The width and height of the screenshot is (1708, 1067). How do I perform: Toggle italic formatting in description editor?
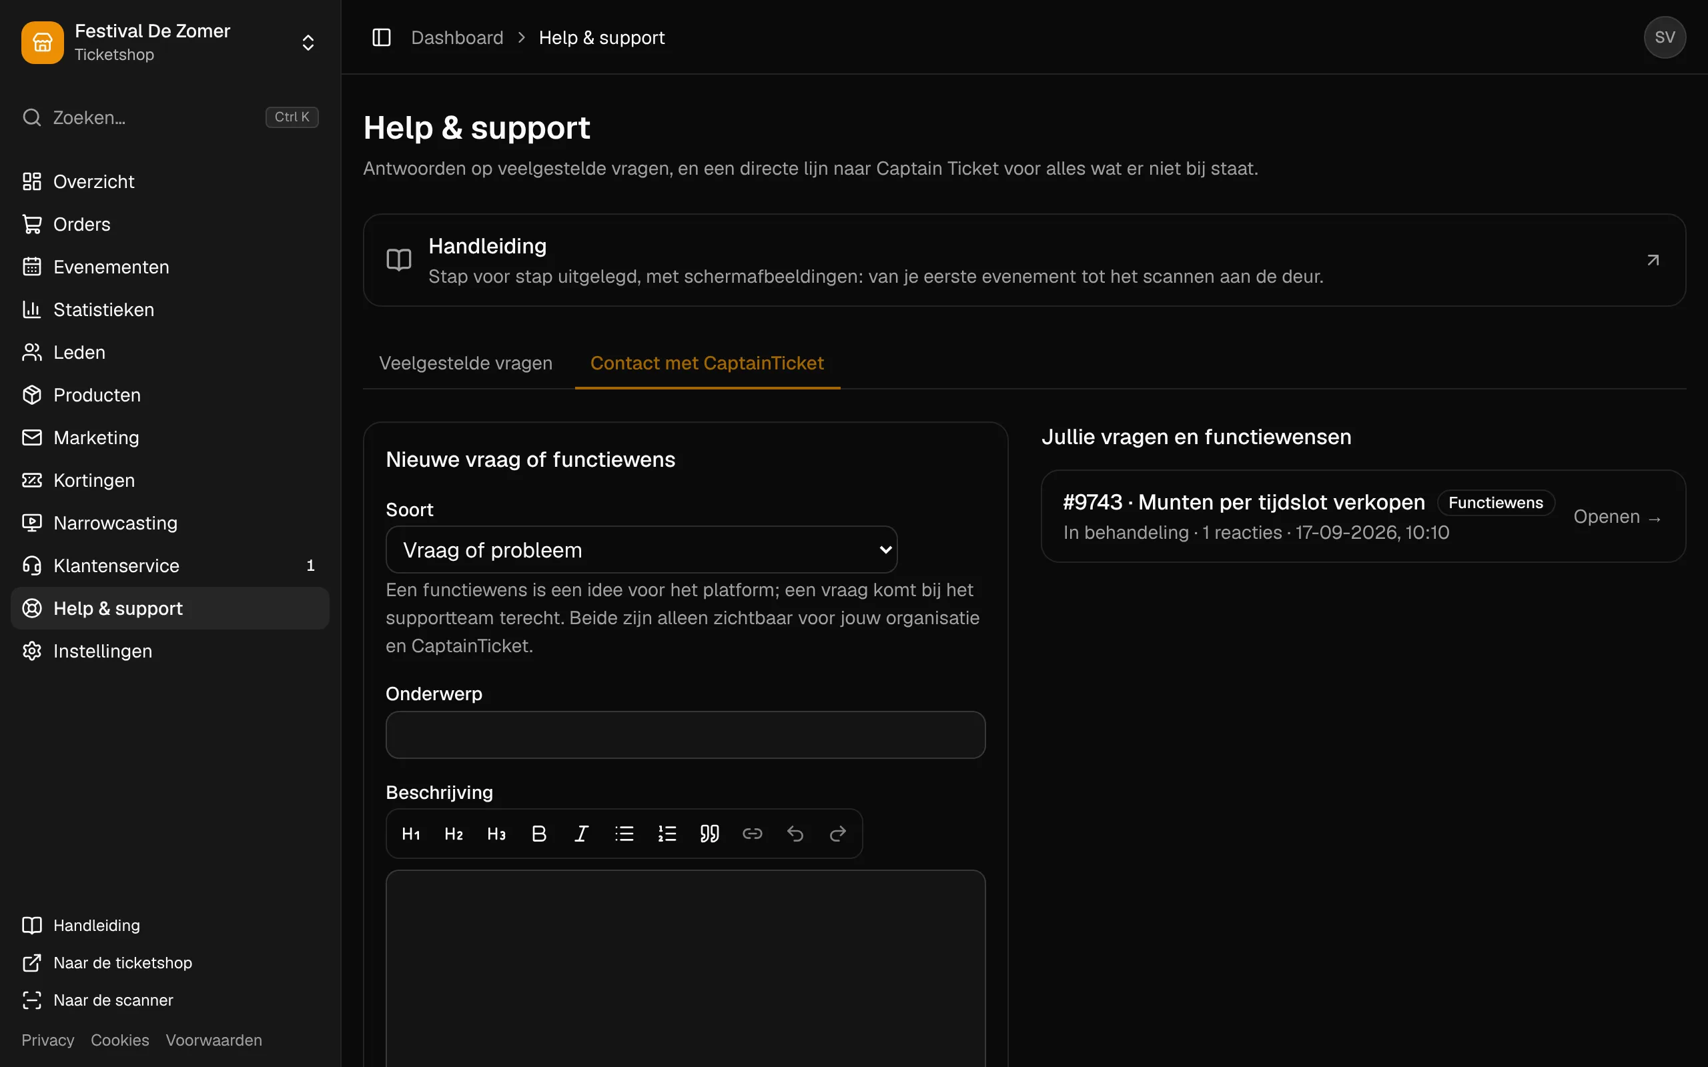click(582, 834)
